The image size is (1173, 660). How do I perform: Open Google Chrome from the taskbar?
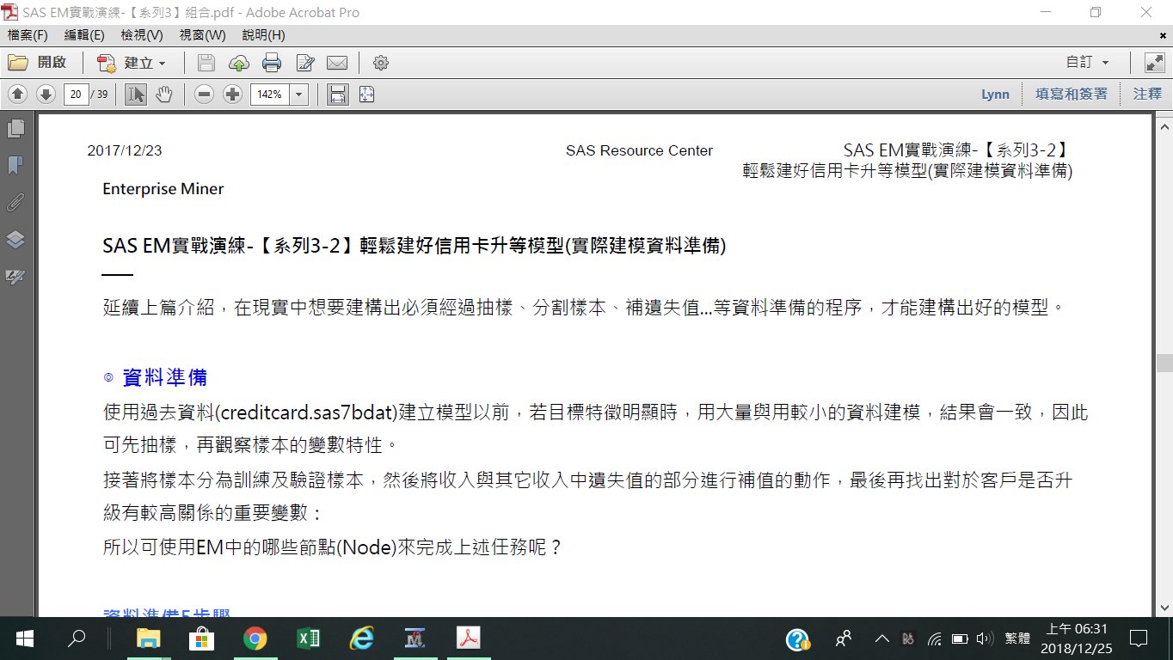click(x=255, y=639)
